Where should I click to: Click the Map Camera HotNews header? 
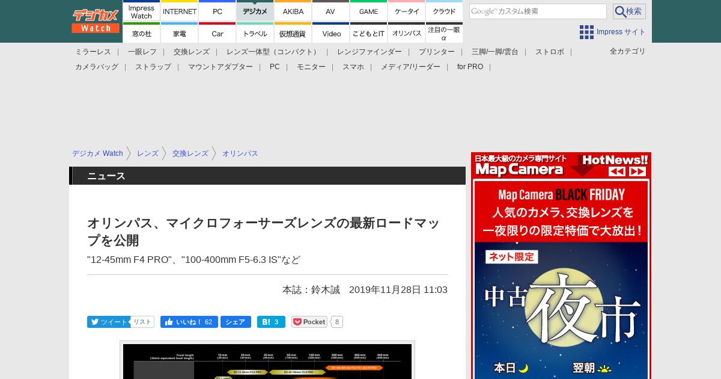tap(561, 165)
